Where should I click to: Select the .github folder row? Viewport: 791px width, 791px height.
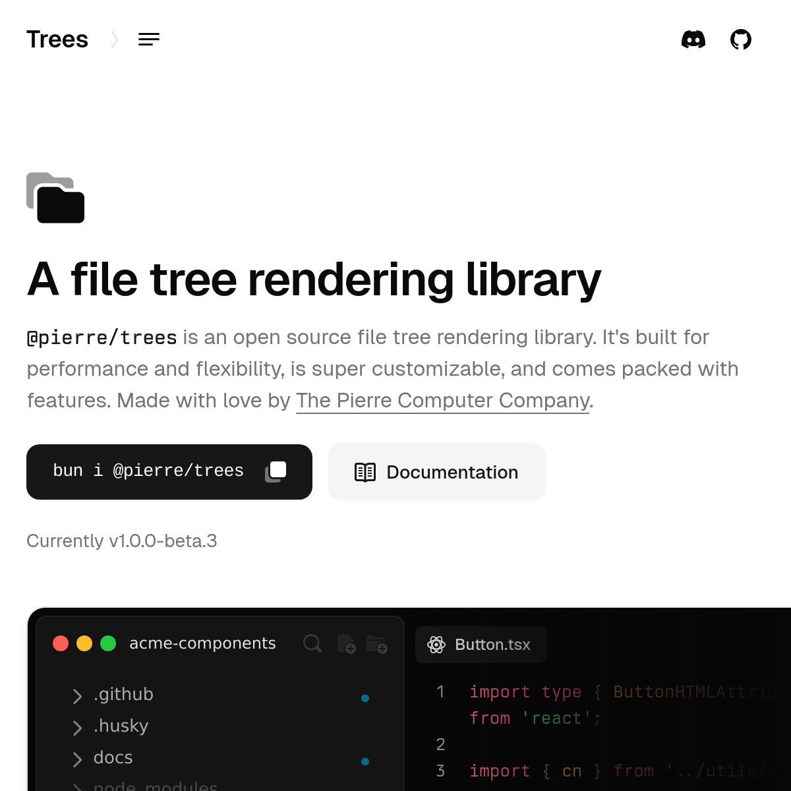coord(220,695)
